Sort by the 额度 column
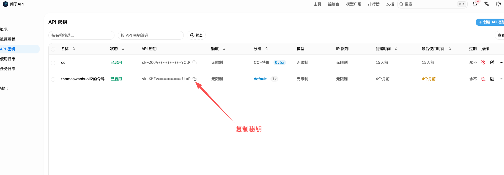 tap(218, 49)
